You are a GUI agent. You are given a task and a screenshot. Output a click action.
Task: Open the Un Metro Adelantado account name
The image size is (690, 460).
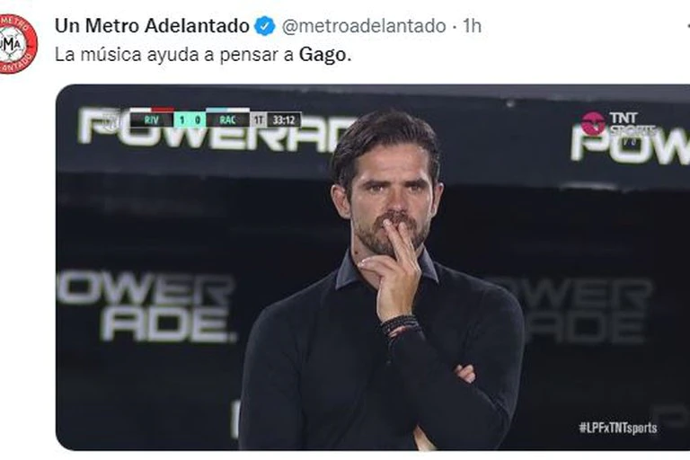point(152,26)
